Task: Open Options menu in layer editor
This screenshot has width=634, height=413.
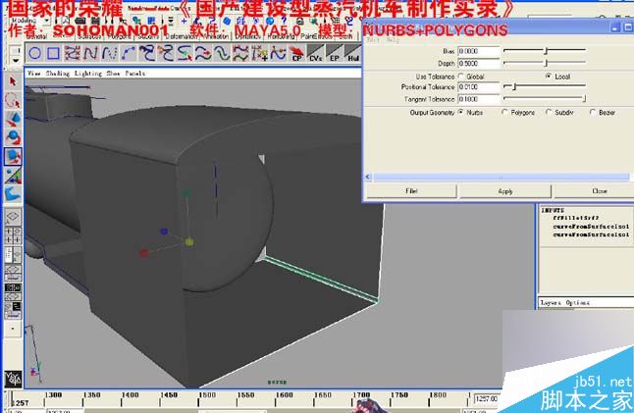Action: pos(577,302)
